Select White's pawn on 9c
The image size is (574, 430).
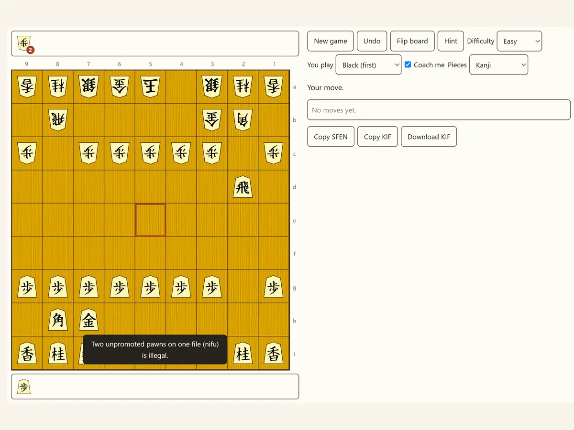[x=27, y=153]
